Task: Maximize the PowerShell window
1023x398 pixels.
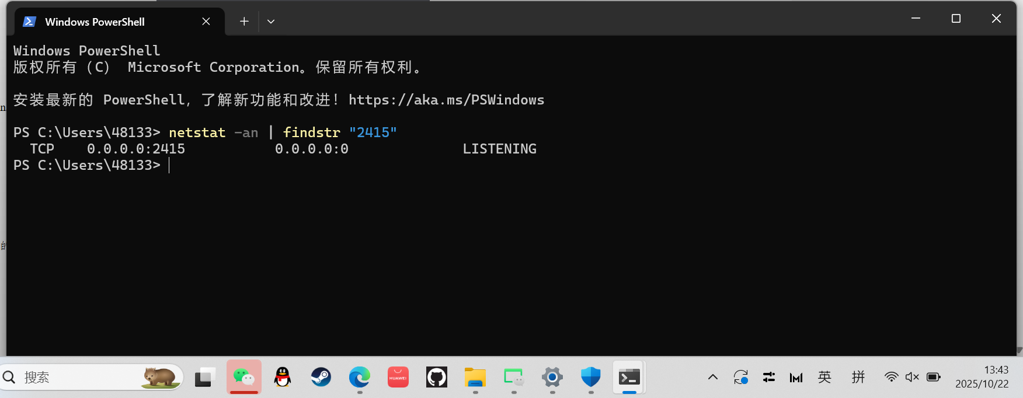Action: click(x=956, y=19)
